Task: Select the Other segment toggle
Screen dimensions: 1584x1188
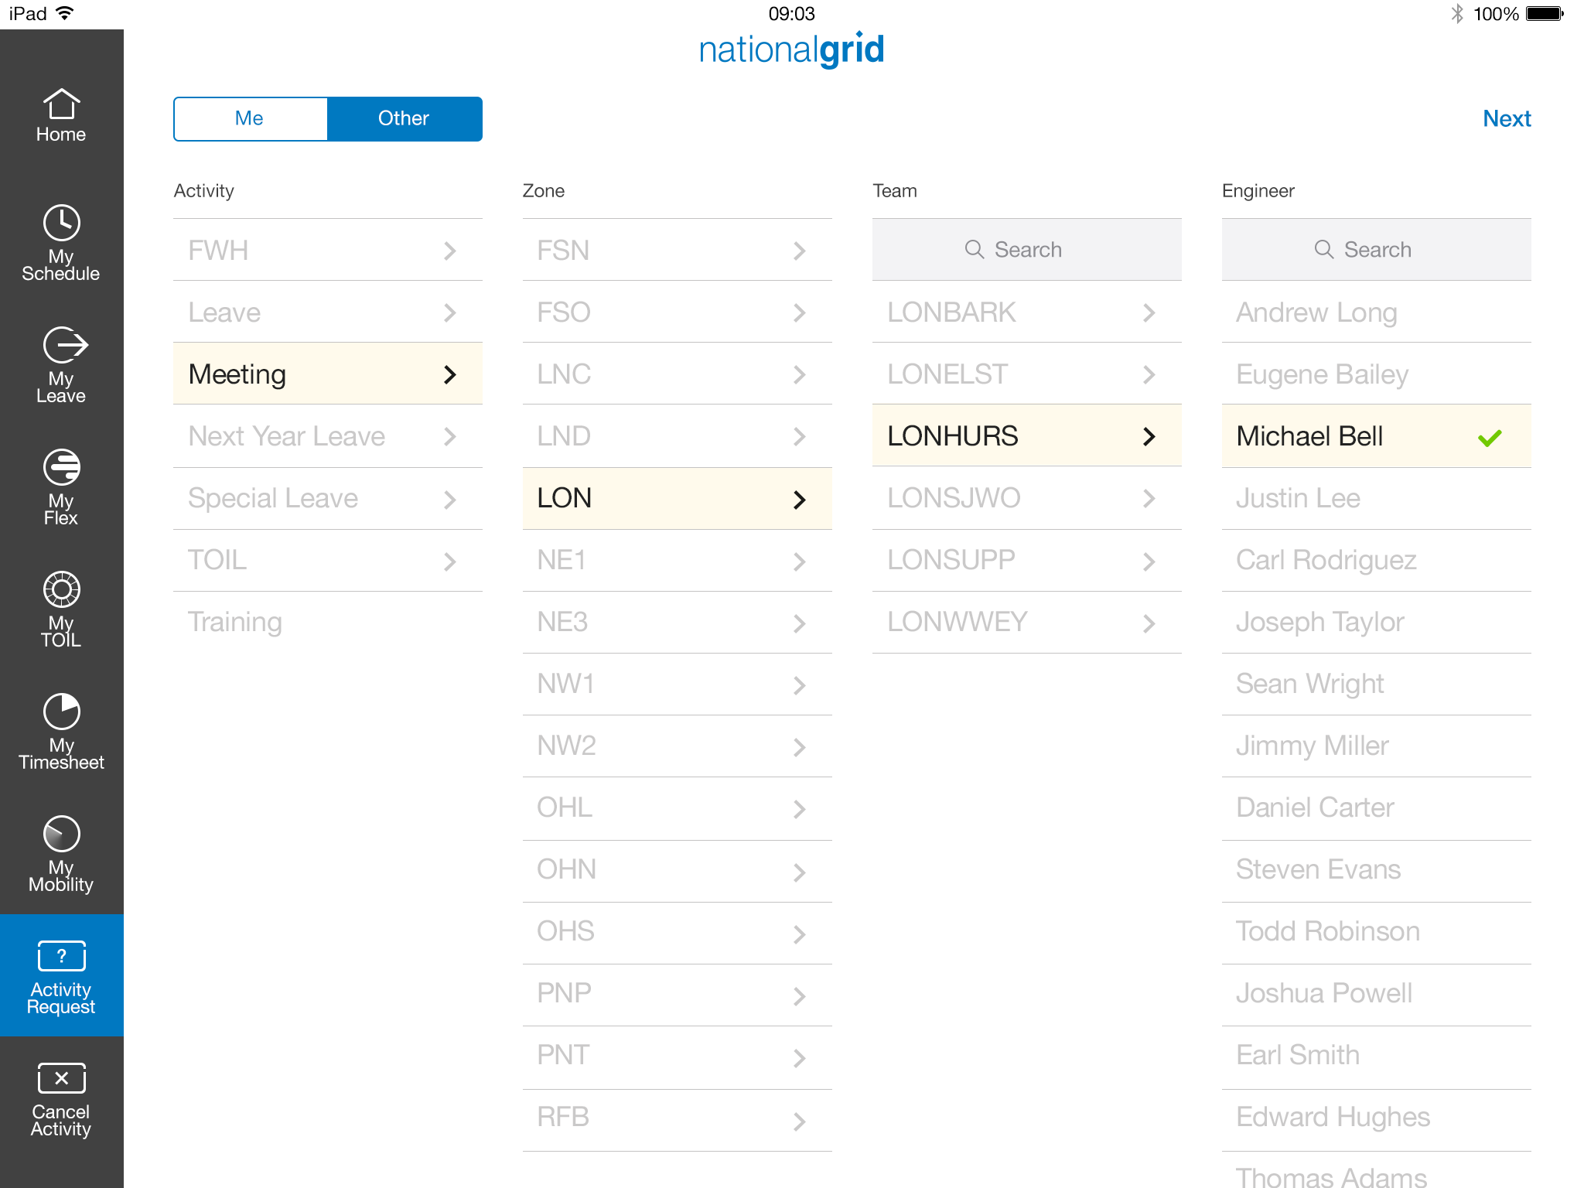Action: tap(404, 118)
